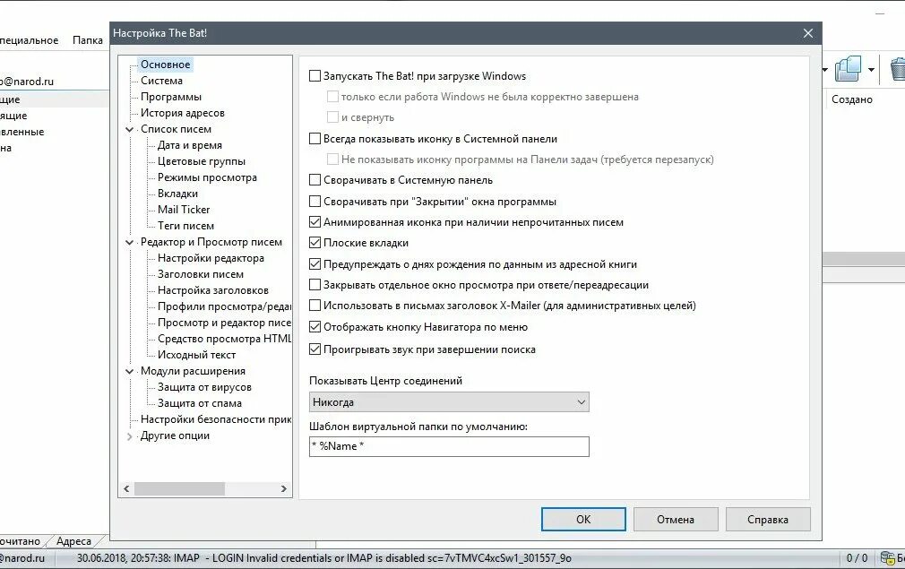Click the horizontal scrollbar thumb under settings tree
Screen dimensions: 905x569
pyautogui.click(x=179, y=488)
